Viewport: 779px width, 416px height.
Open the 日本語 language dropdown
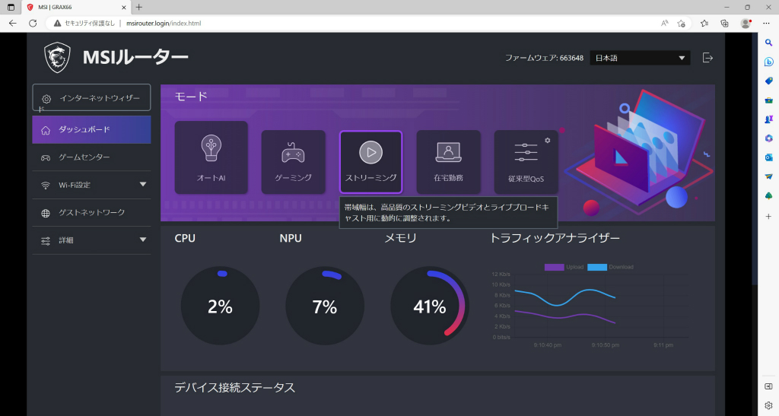640,58
